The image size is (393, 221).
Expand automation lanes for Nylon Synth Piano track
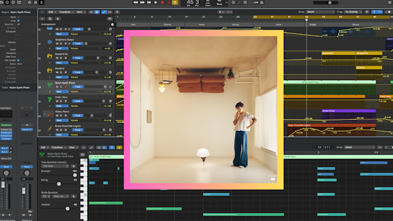pos(50,92)
